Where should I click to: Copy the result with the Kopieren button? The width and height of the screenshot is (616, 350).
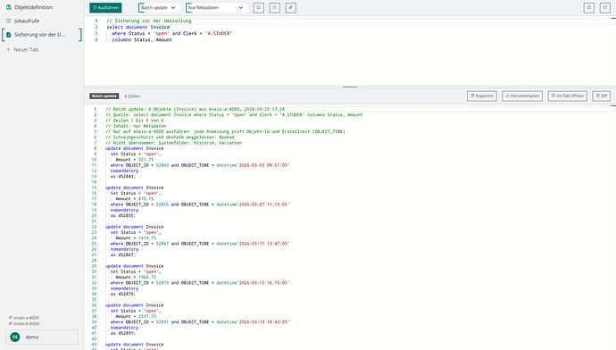(x=482, y=96)
